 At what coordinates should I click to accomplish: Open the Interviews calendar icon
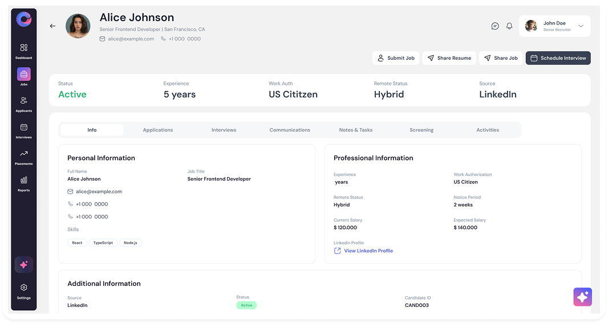click(x=23, y=127)
